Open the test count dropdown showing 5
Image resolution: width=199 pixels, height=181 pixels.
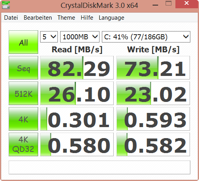click(x=49, y=37)
